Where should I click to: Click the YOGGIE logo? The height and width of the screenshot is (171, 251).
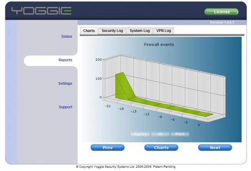(x=41, y=11)
